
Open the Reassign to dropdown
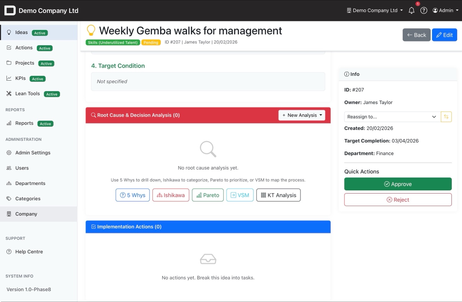[392, 117]
